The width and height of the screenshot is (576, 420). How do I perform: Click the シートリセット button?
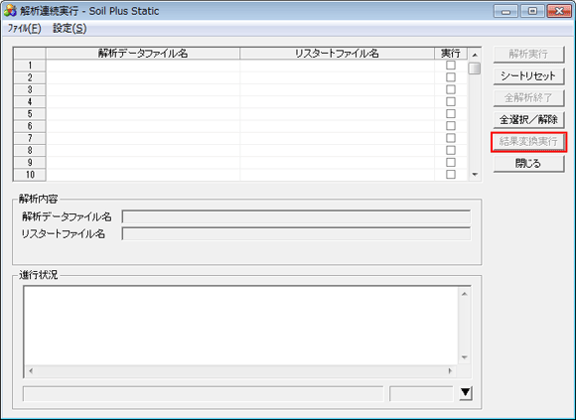(528, 76)
